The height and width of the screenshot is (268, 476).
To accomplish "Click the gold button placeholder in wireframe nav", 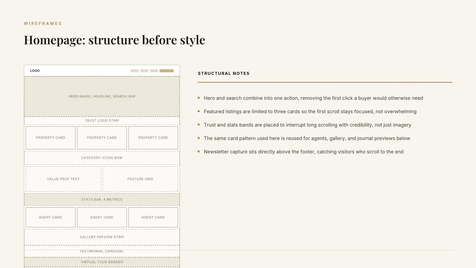I will pos(167,71).
